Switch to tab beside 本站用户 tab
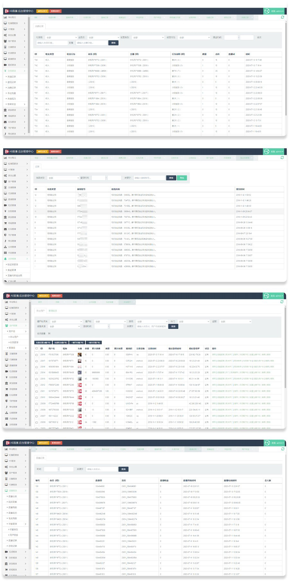This screenshot has width=289, height=582. [x=53, y=311]
